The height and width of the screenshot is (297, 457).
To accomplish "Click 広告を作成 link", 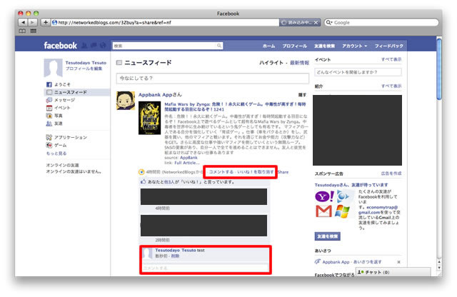I will point(391,173).
